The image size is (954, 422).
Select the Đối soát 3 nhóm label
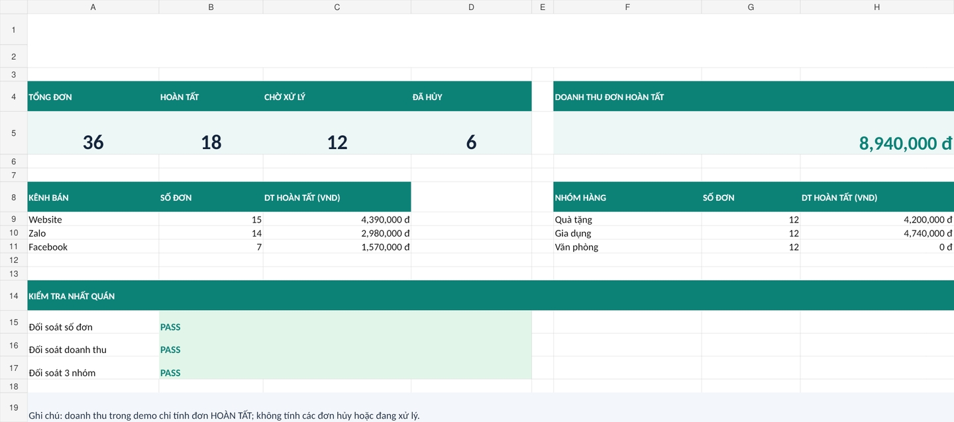93,368
